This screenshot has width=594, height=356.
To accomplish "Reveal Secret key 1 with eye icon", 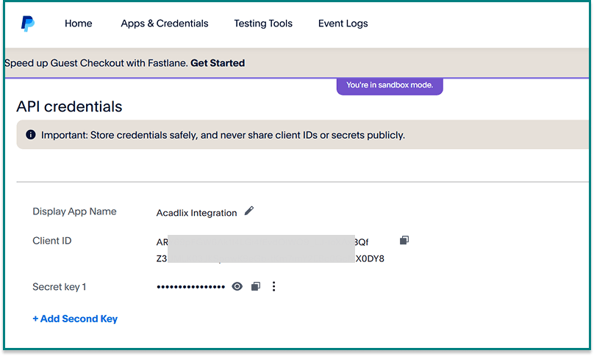I will click(237, 286).
